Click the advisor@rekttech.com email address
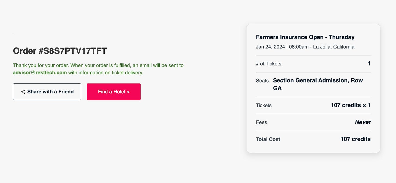This screenshot has height=183, width=396. (40, 73)
